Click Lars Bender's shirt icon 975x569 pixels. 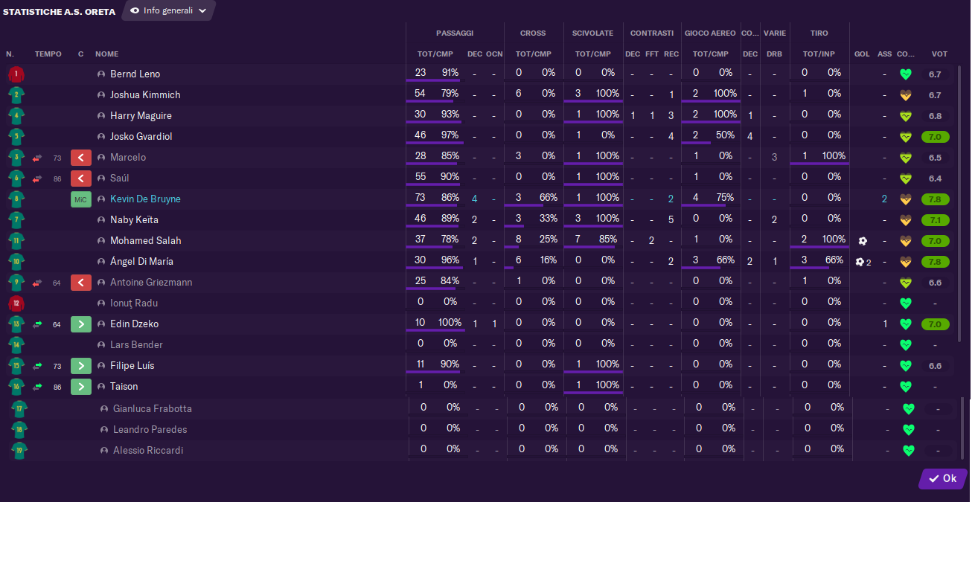(x=16, y=345)
